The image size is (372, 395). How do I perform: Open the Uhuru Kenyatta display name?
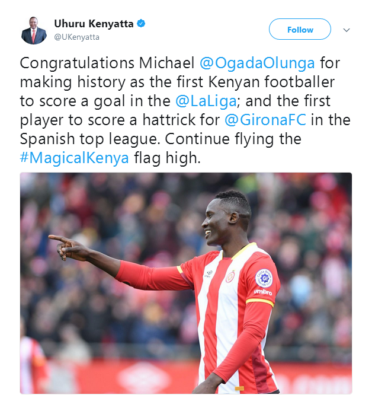94,24
